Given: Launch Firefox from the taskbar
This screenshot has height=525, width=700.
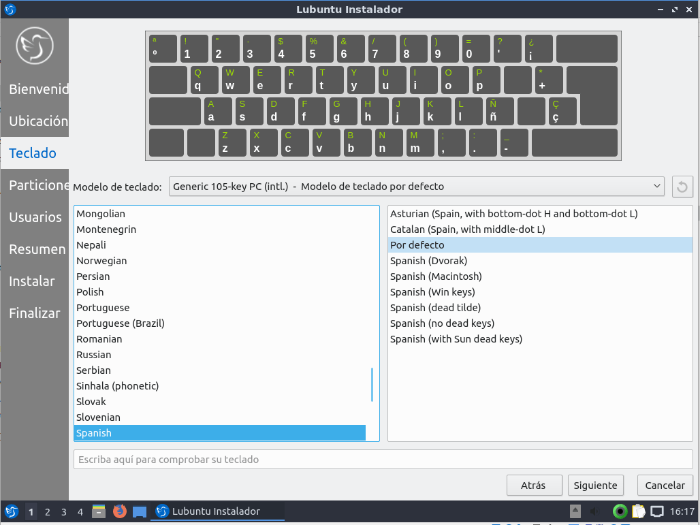Looking at the screenshot, I should [x=120, y=511].
